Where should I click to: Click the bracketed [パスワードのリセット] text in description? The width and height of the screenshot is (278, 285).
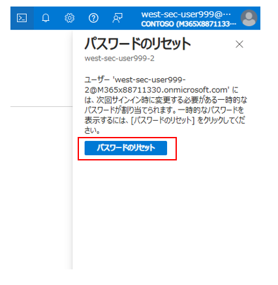(162, 120)
